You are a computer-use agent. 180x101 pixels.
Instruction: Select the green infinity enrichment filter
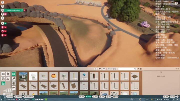[13, 74]
